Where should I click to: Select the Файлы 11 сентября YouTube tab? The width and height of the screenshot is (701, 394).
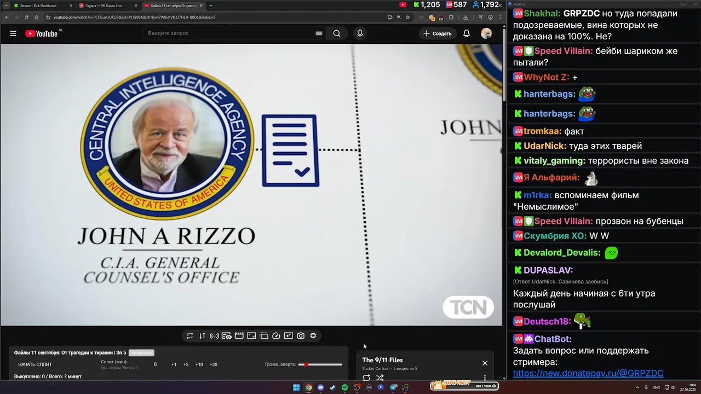click(173, 5)
